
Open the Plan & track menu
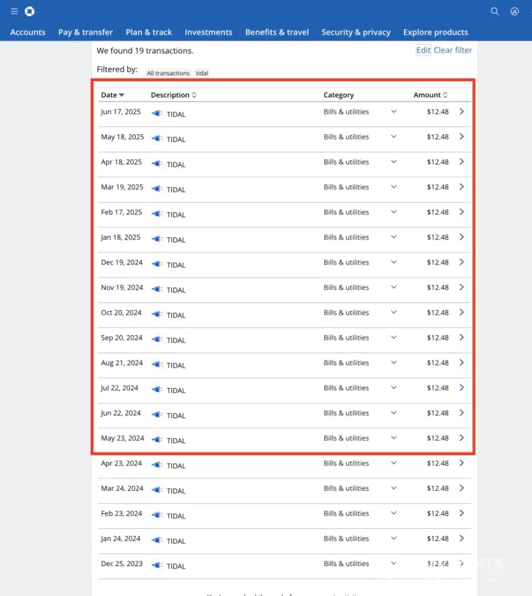click(x=148, y=32)
